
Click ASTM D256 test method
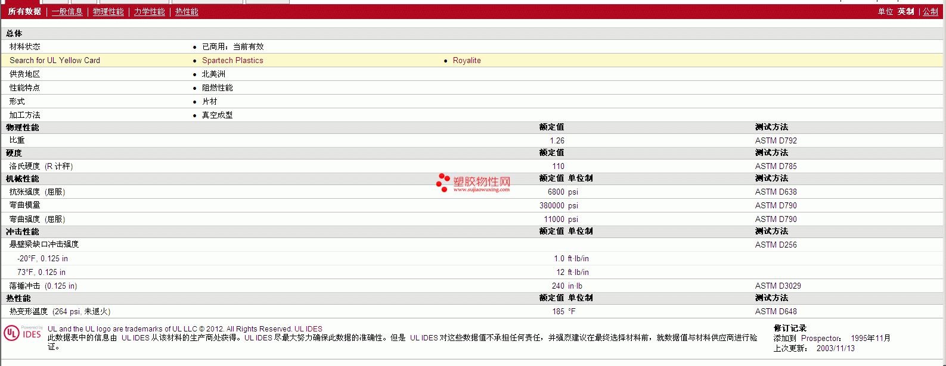776,245
